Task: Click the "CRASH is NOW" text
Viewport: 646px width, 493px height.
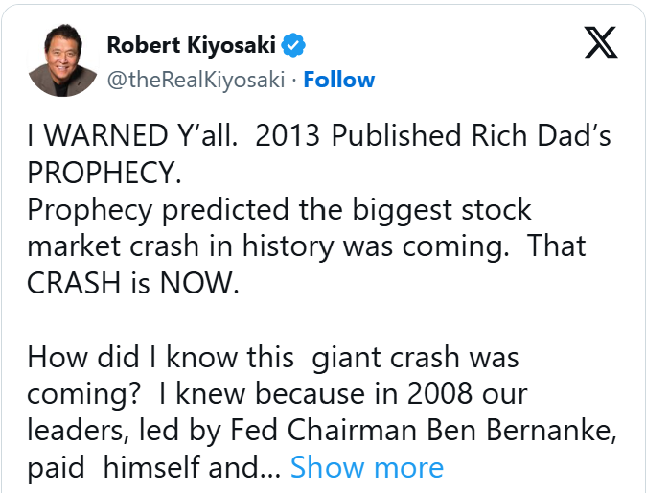Action: point(130,282)
